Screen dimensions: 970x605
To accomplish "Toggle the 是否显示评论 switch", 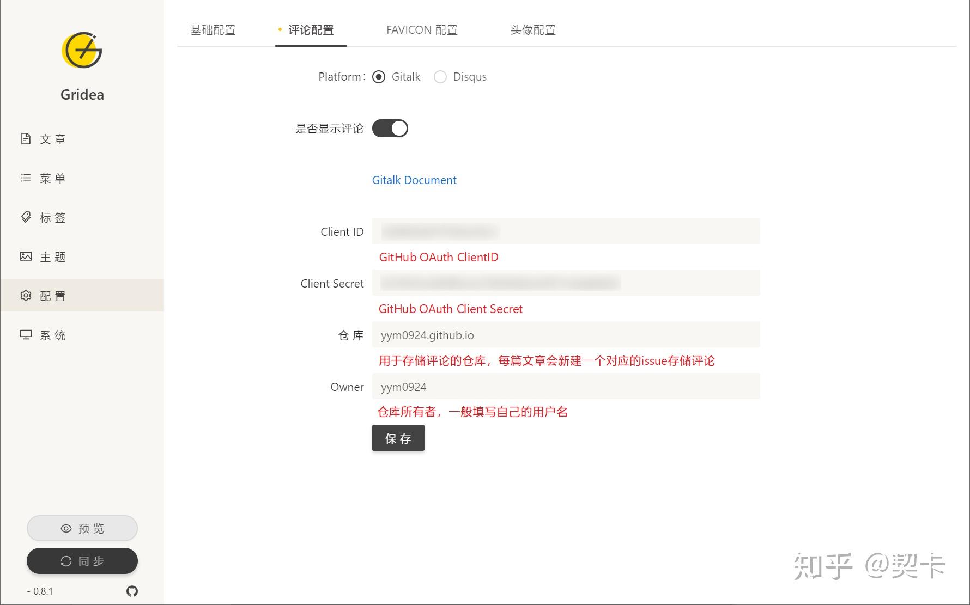I will pos(390,129).
